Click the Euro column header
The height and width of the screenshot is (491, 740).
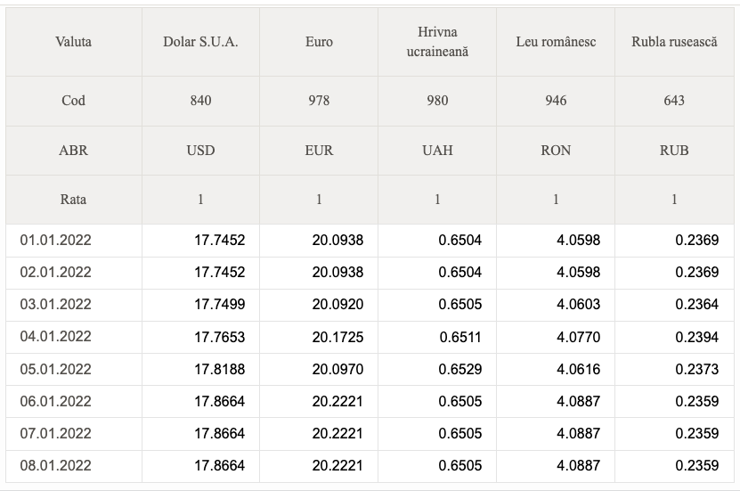pyautogui.click(x=319, y=42)
